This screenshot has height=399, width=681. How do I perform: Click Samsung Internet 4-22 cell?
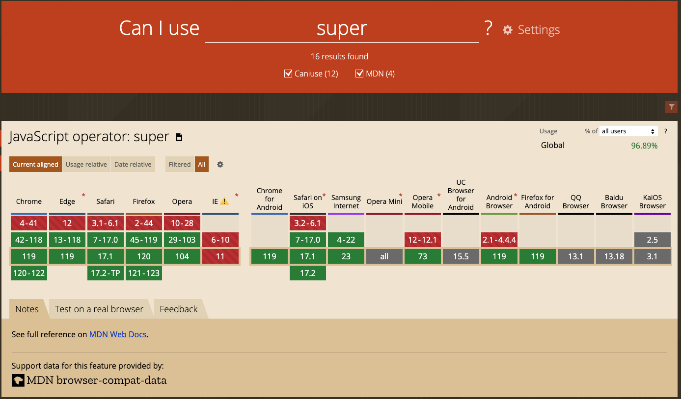(x=346, y=240)
